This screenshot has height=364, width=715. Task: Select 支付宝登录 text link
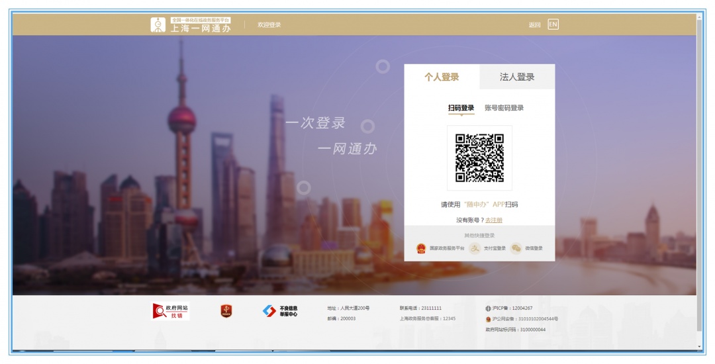[x=495, y=248]
